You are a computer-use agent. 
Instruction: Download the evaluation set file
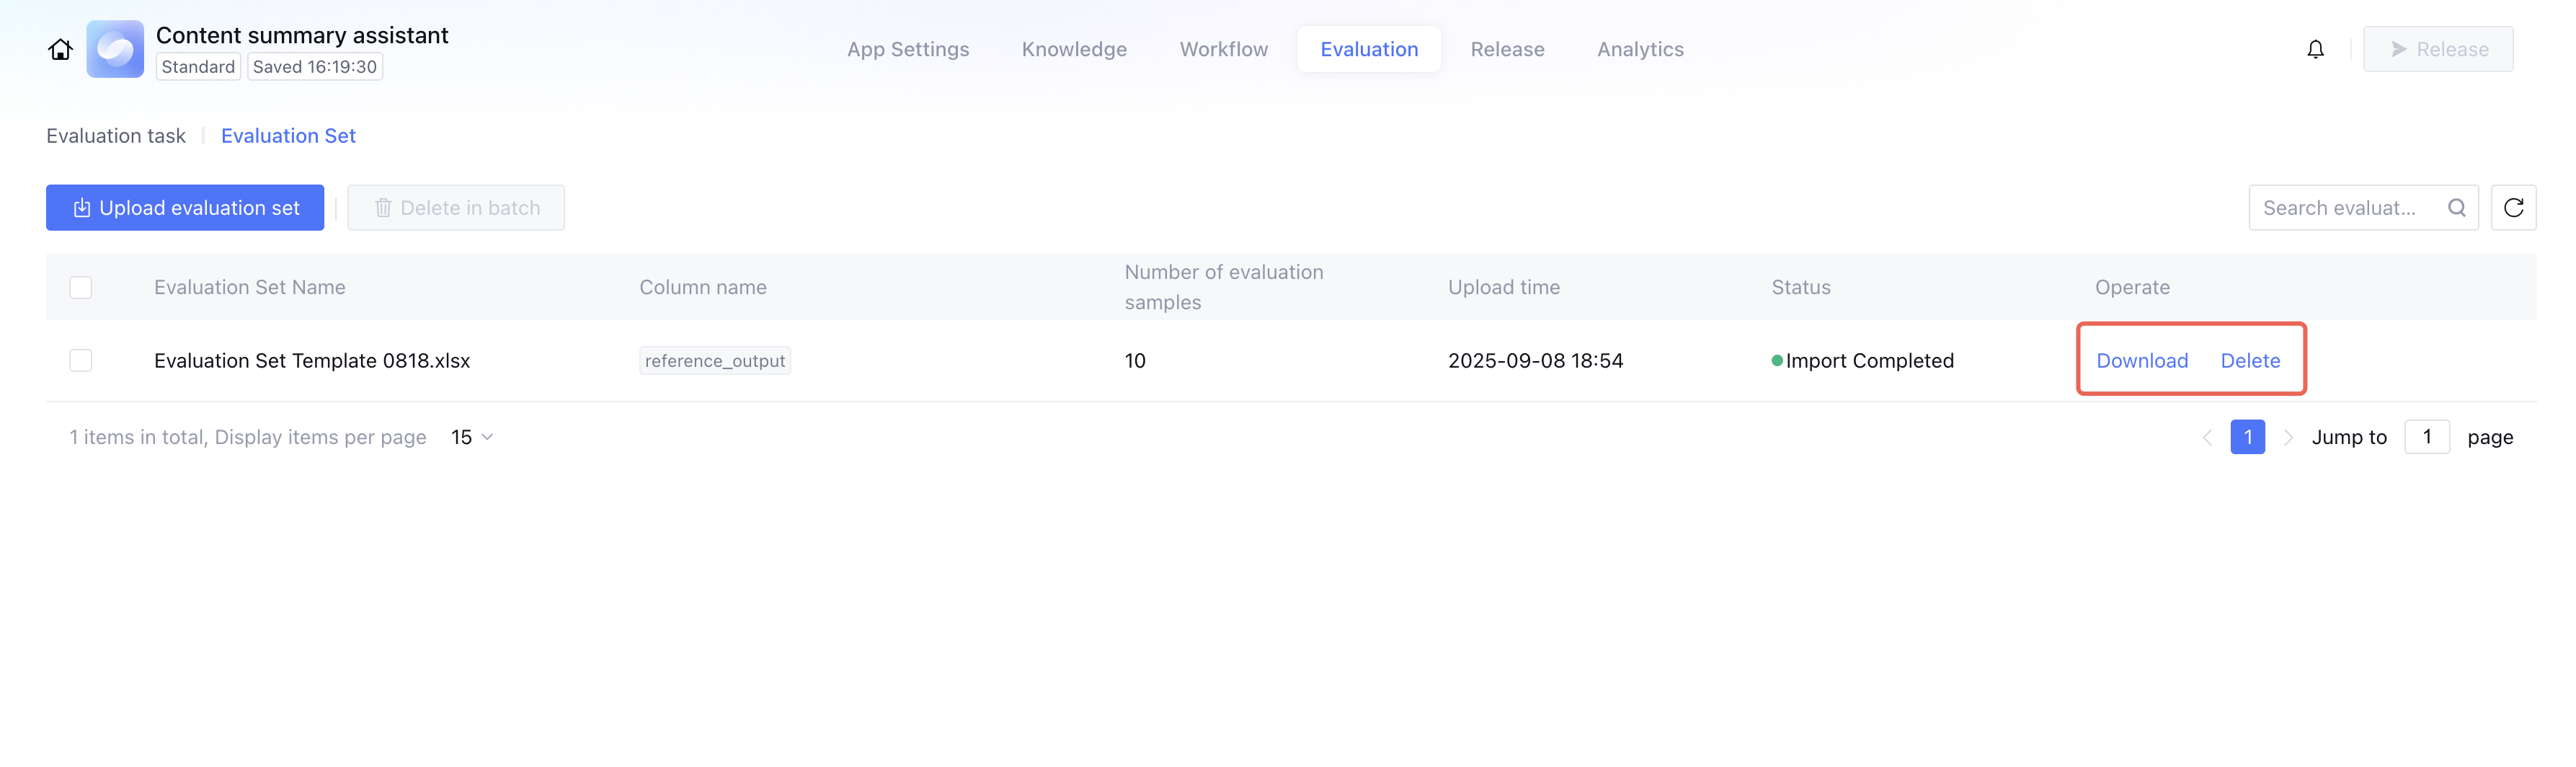(2142, 361)
